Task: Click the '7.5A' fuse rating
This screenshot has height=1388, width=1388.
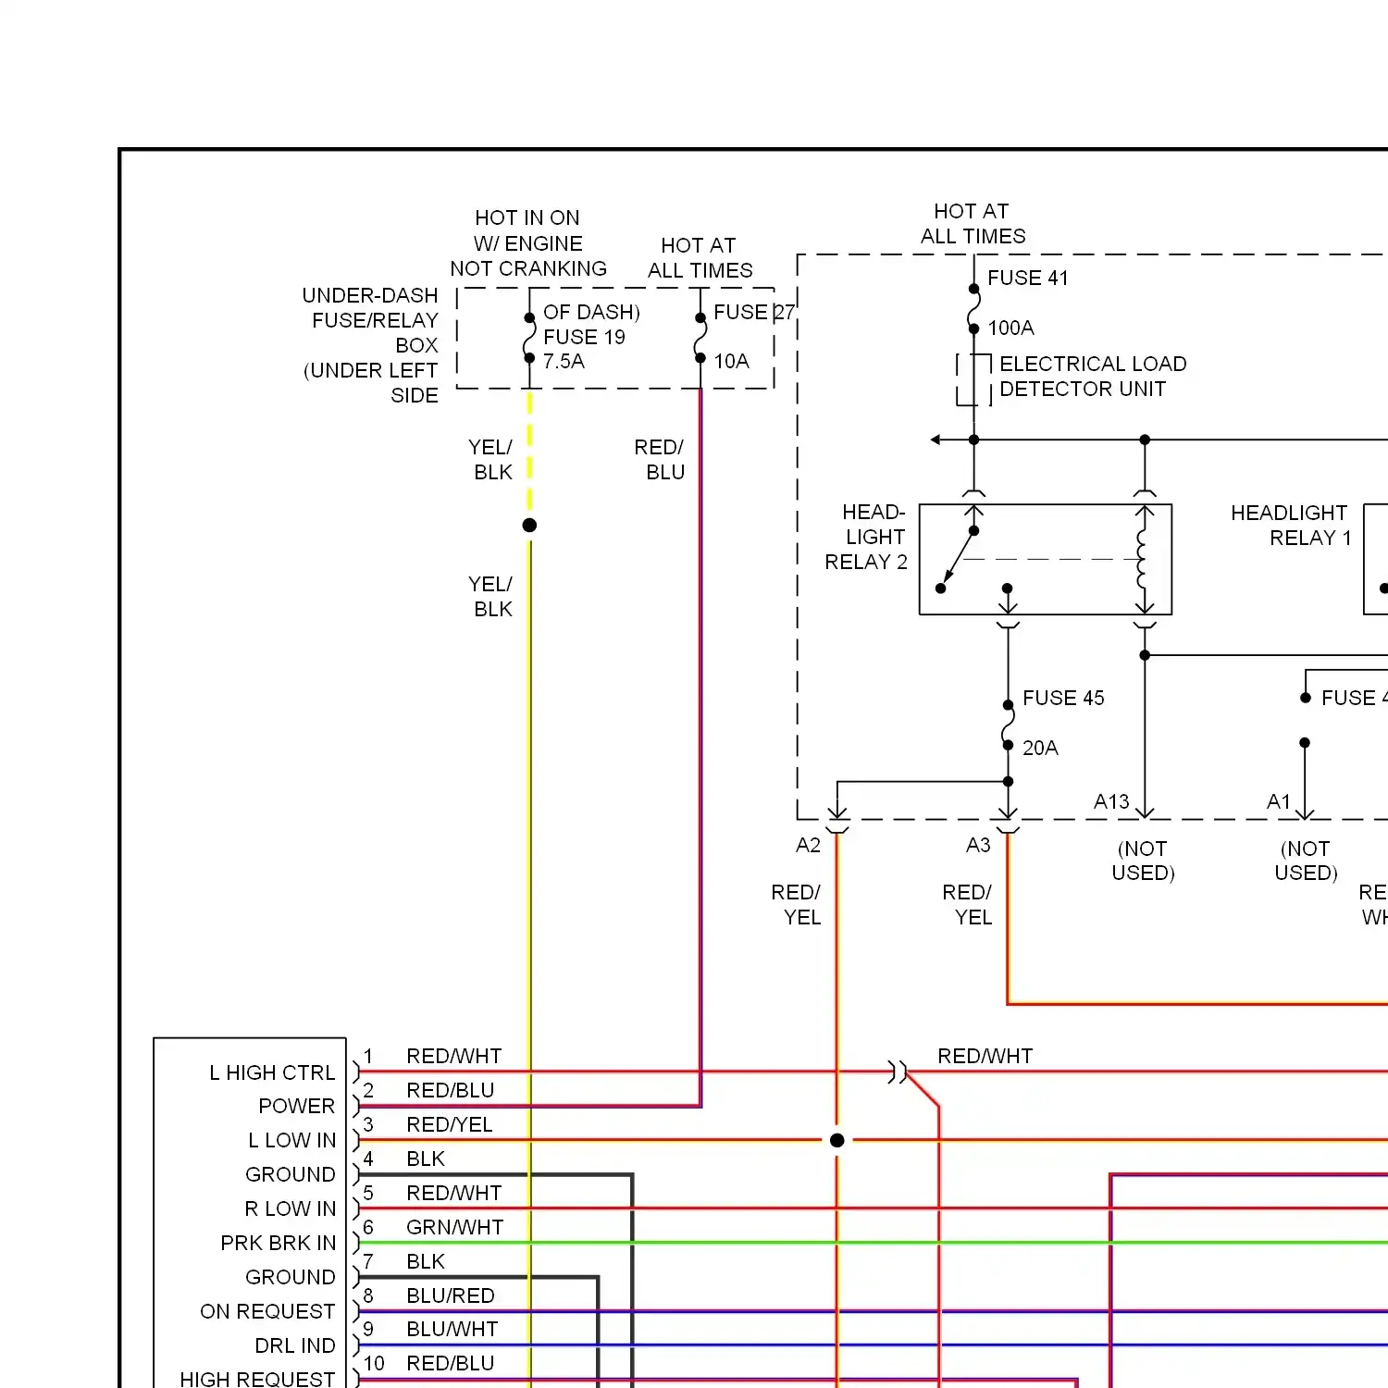Action: click(x=564, y=362)
